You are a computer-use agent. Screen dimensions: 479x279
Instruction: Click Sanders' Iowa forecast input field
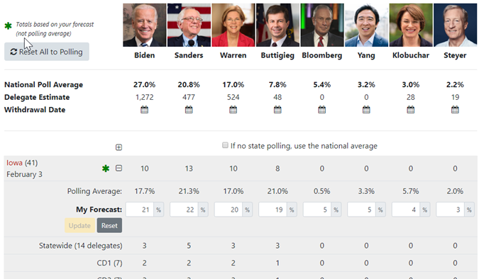tap(184, 210)
